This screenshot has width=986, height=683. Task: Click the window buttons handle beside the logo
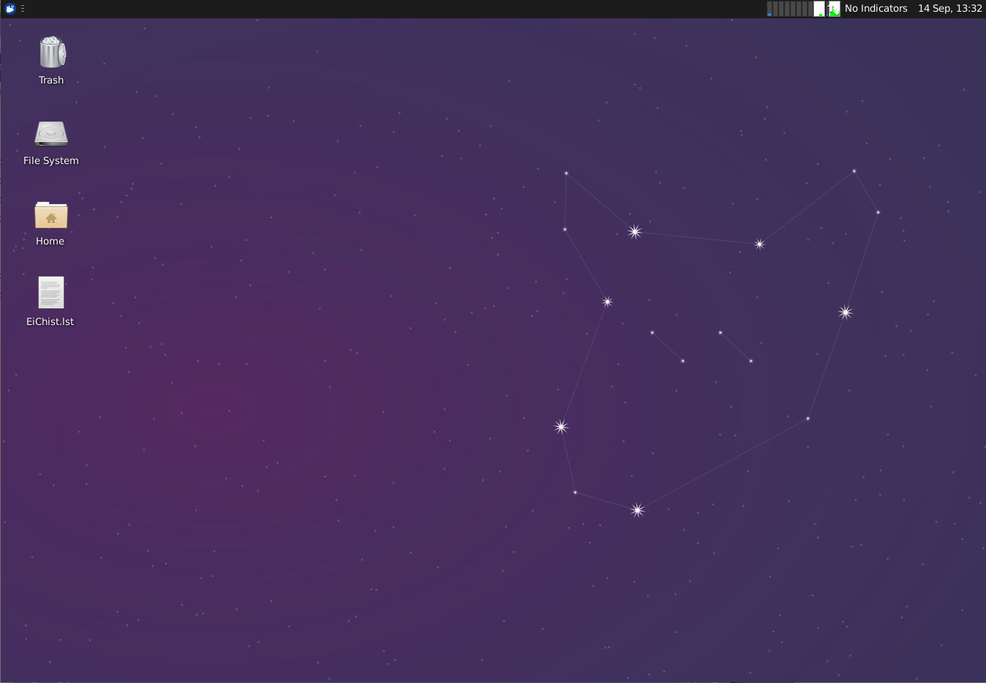[x=23, y=9]
